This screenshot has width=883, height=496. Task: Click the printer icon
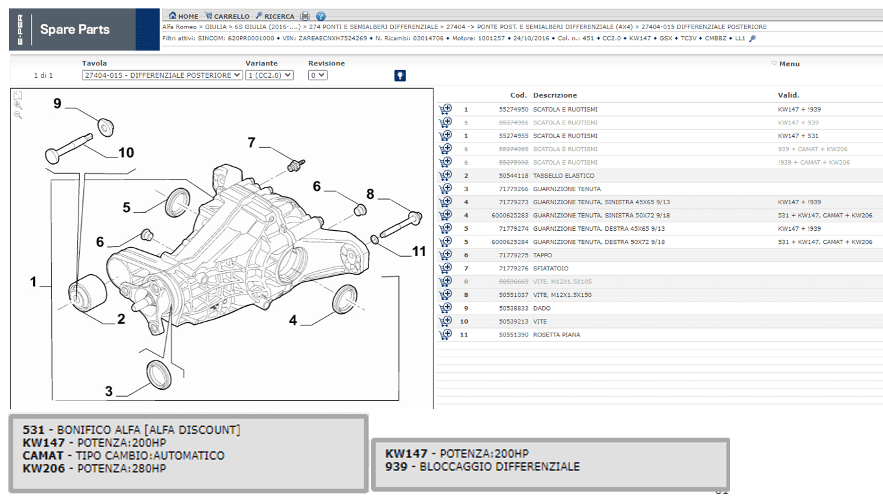click(x=305, y=16)
